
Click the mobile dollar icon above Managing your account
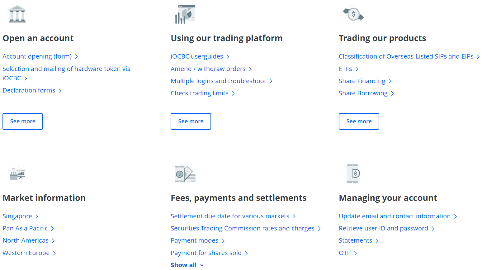coord(353,173)
